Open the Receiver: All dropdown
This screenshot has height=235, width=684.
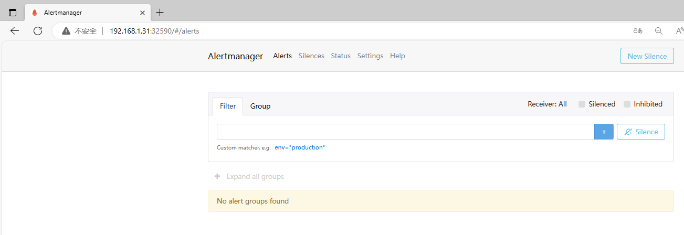tap(547, 104)
